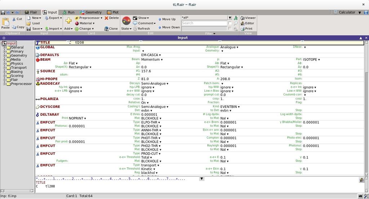Screen dimensions: 369x199
Task: Select the HI-PROPE card
Action: [49, 79]
